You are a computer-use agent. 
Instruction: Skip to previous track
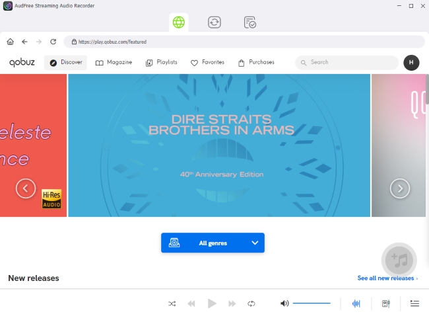click(x=191, y=303)
